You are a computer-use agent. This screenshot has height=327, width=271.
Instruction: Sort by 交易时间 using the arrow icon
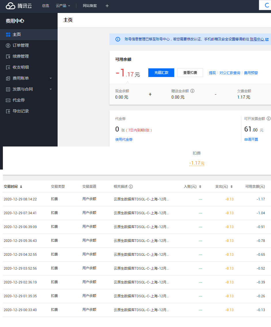(21, 187)
